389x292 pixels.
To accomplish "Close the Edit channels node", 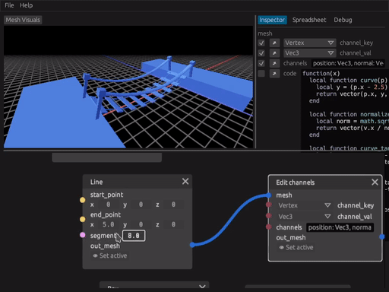I will coord(375,182).
